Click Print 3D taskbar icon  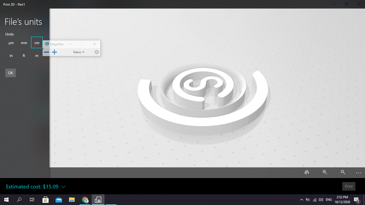point(98,200)
